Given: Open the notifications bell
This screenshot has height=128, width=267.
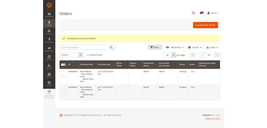Looking at the screenshot, I should (x=201, y=13).
